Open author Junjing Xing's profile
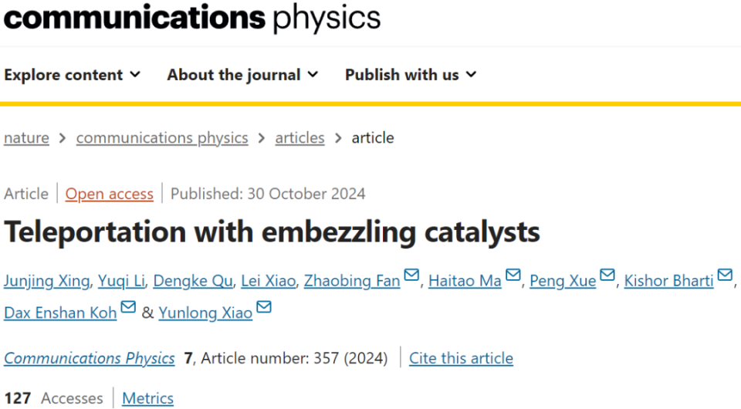The width and height of the screenshot is (741, 409). tap(47, 281)
